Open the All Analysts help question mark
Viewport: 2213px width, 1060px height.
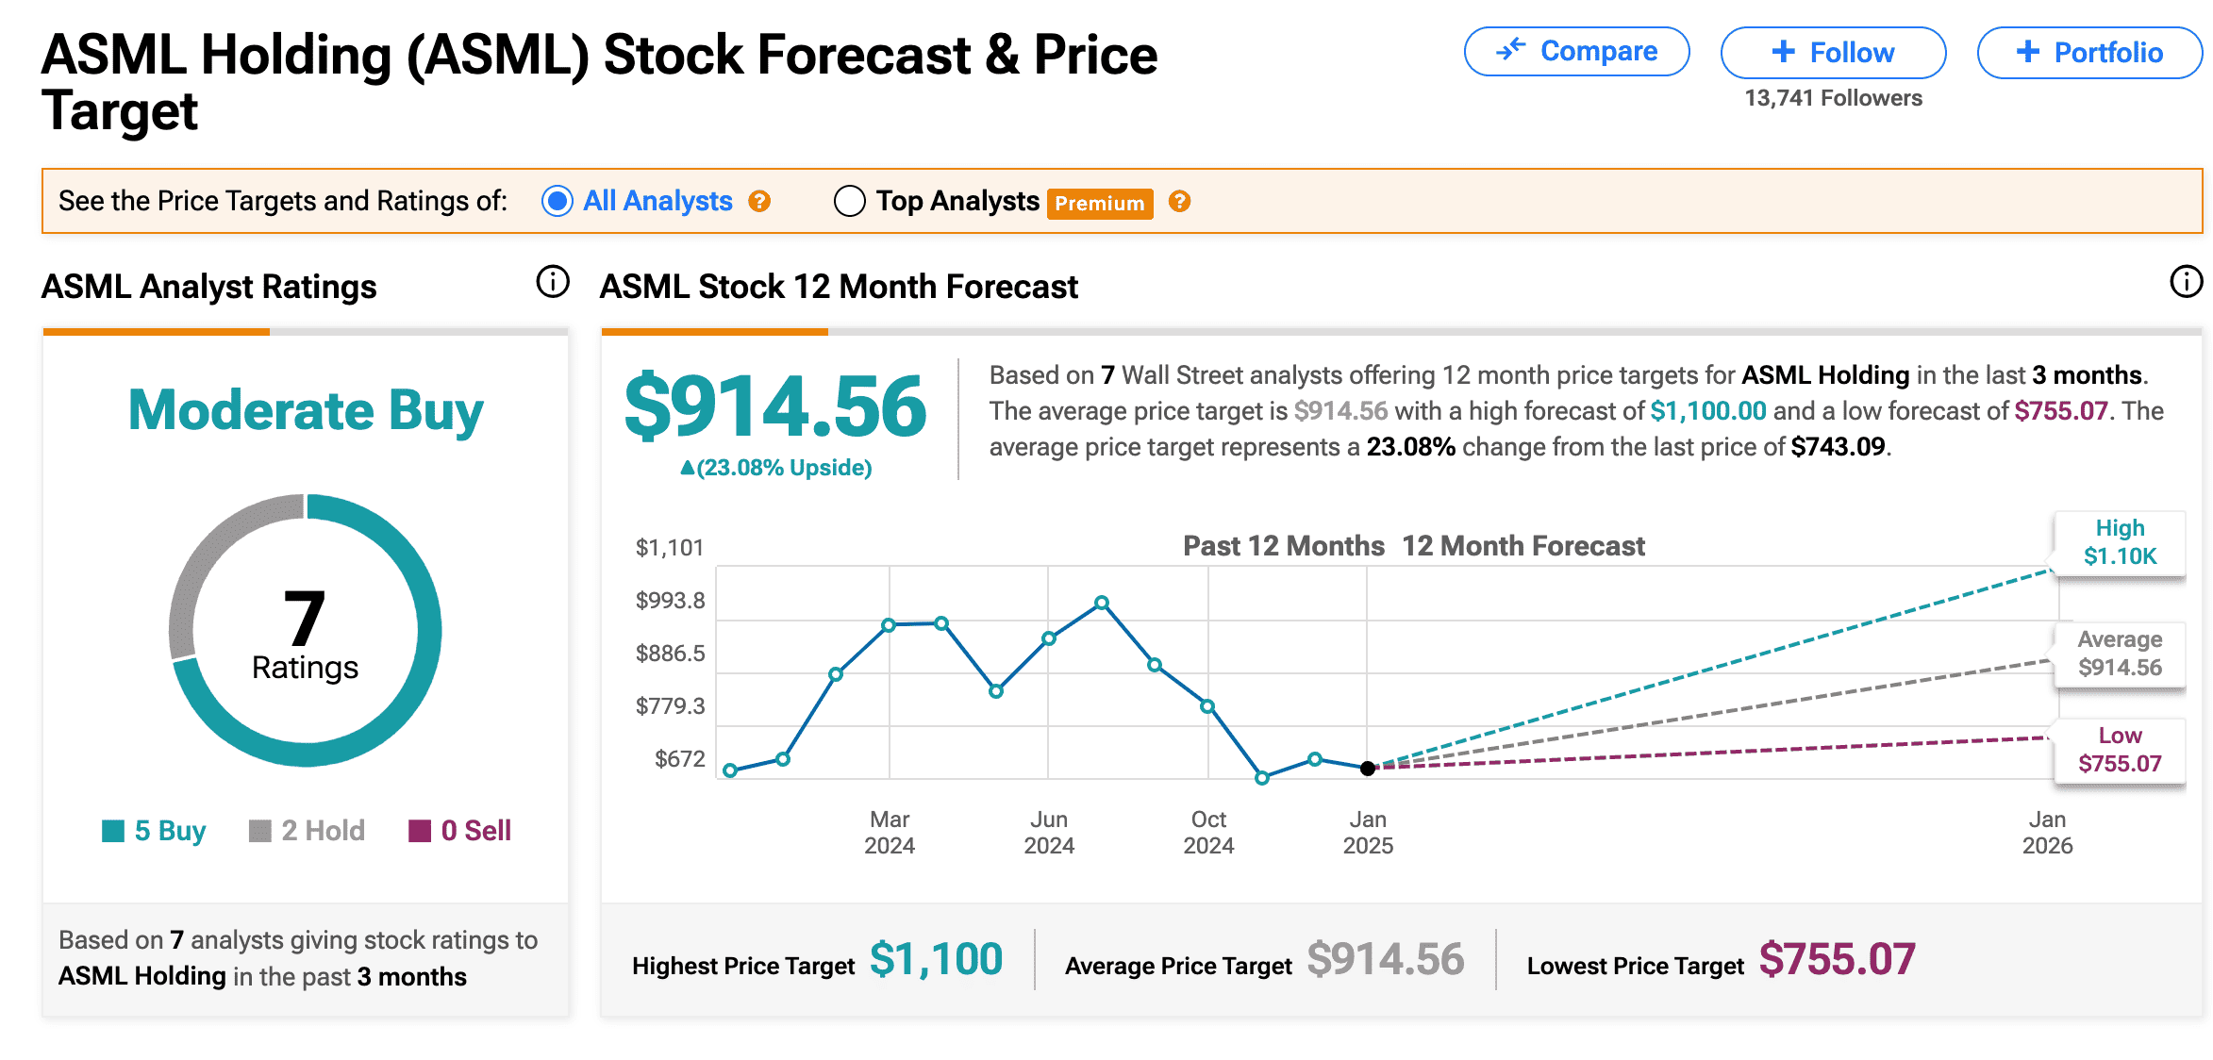tap(759, 201)
